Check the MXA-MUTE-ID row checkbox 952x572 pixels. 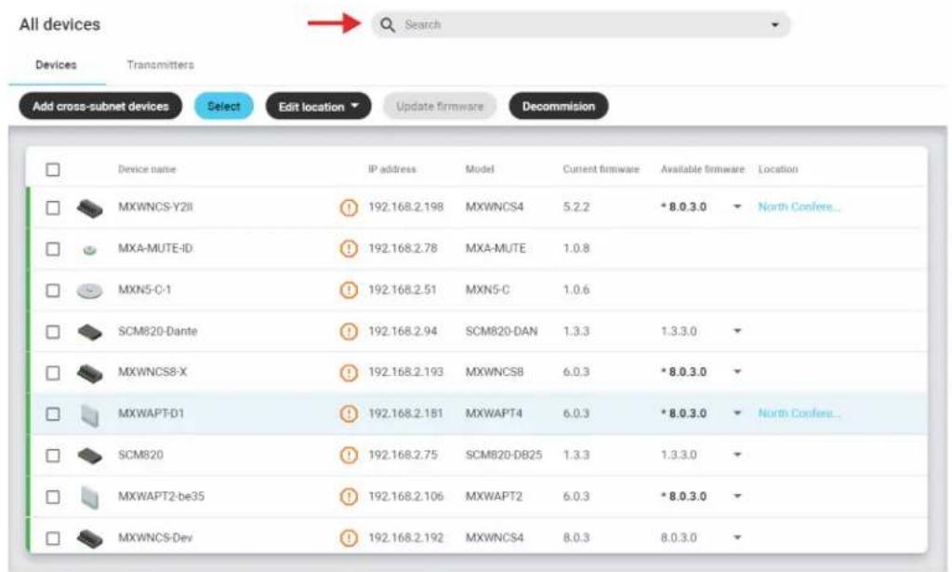point(53,249)
